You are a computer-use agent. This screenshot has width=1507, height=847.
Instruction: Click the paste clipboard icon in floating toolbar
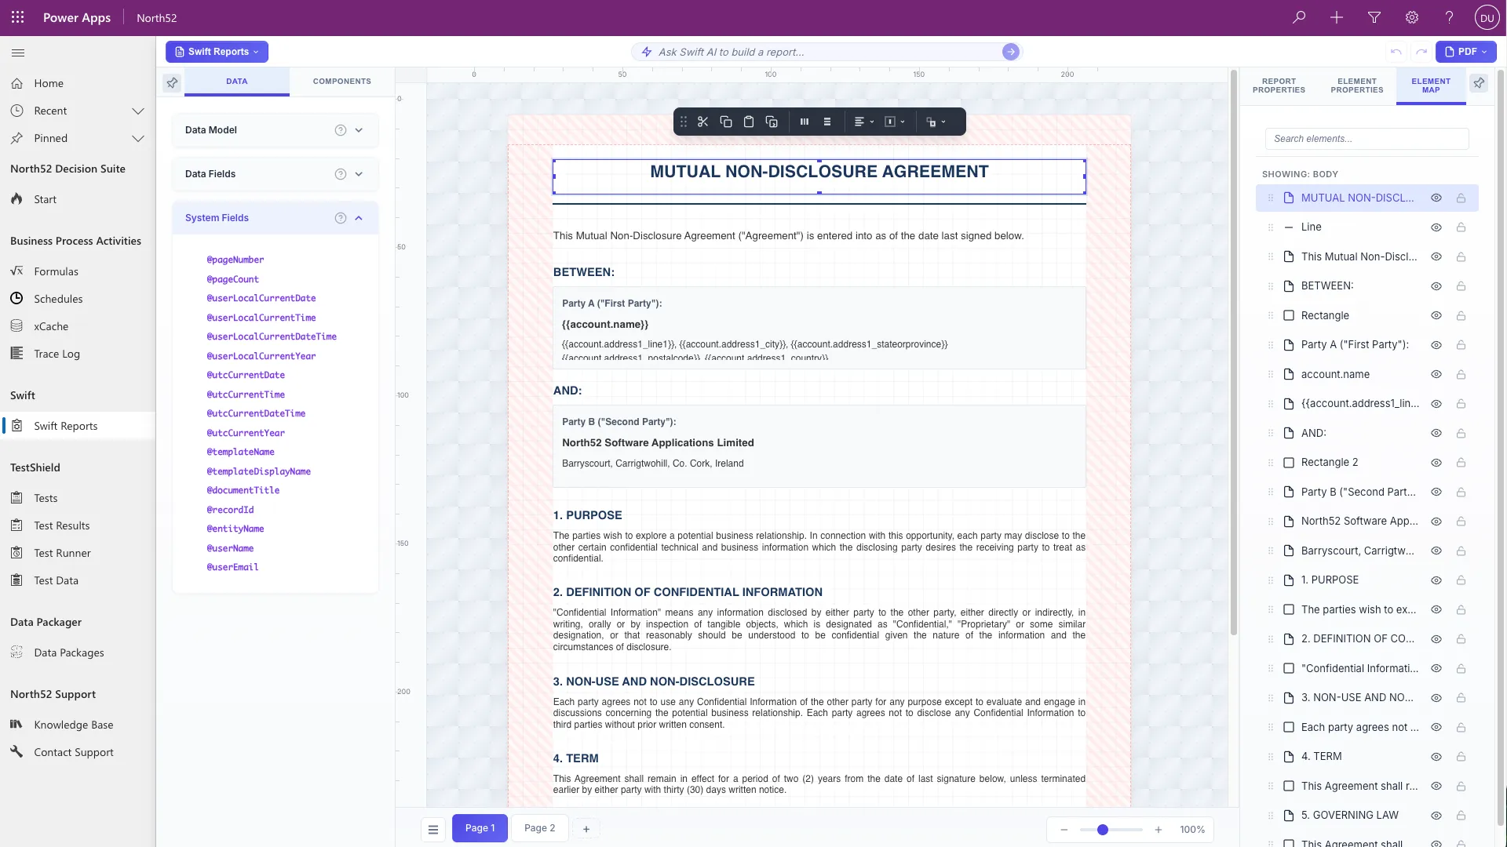[748, 122]
